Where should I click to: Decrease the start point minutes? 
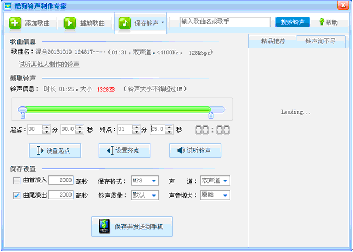(x=47, y=131)
